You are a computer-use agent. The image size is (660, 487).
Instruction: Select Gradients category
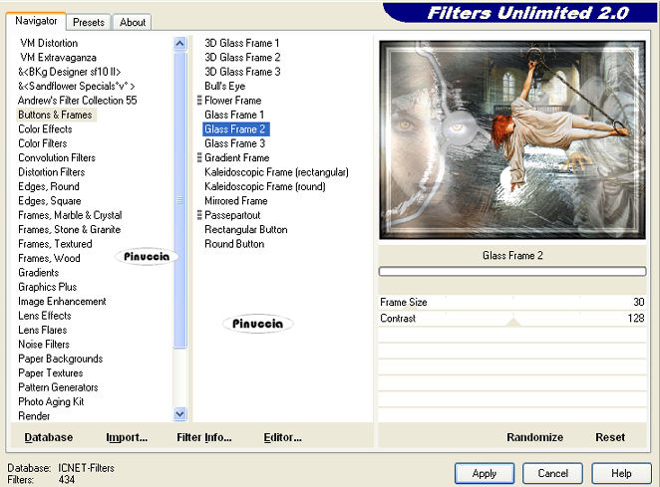pyautogui.click(x=38, y=273)
